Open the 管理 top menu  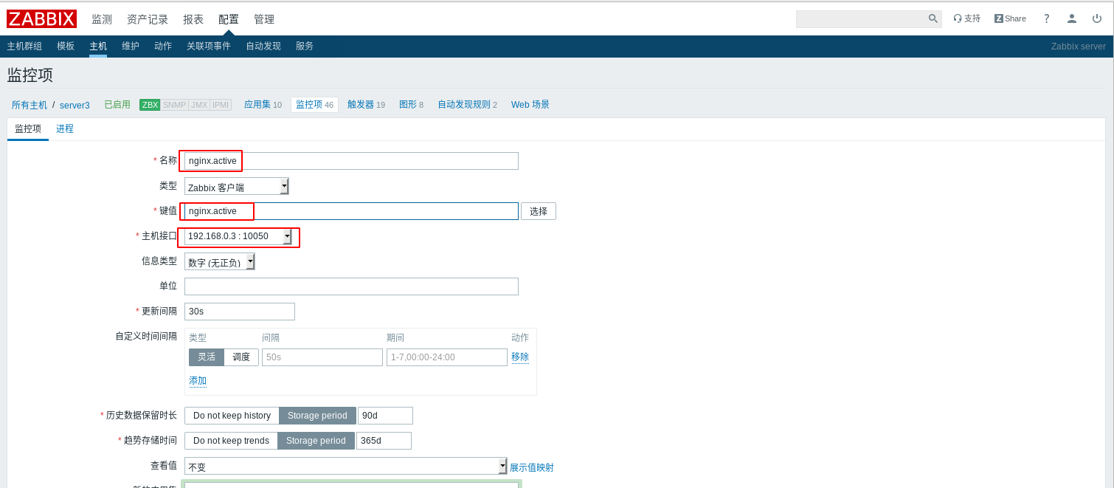(264, 19)
